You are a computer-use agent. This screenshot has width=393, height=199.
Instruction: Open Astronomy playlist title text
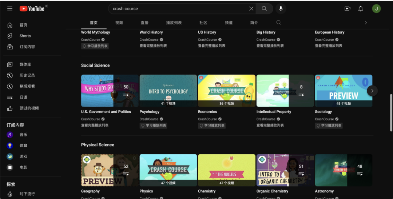tap(324, 191)
